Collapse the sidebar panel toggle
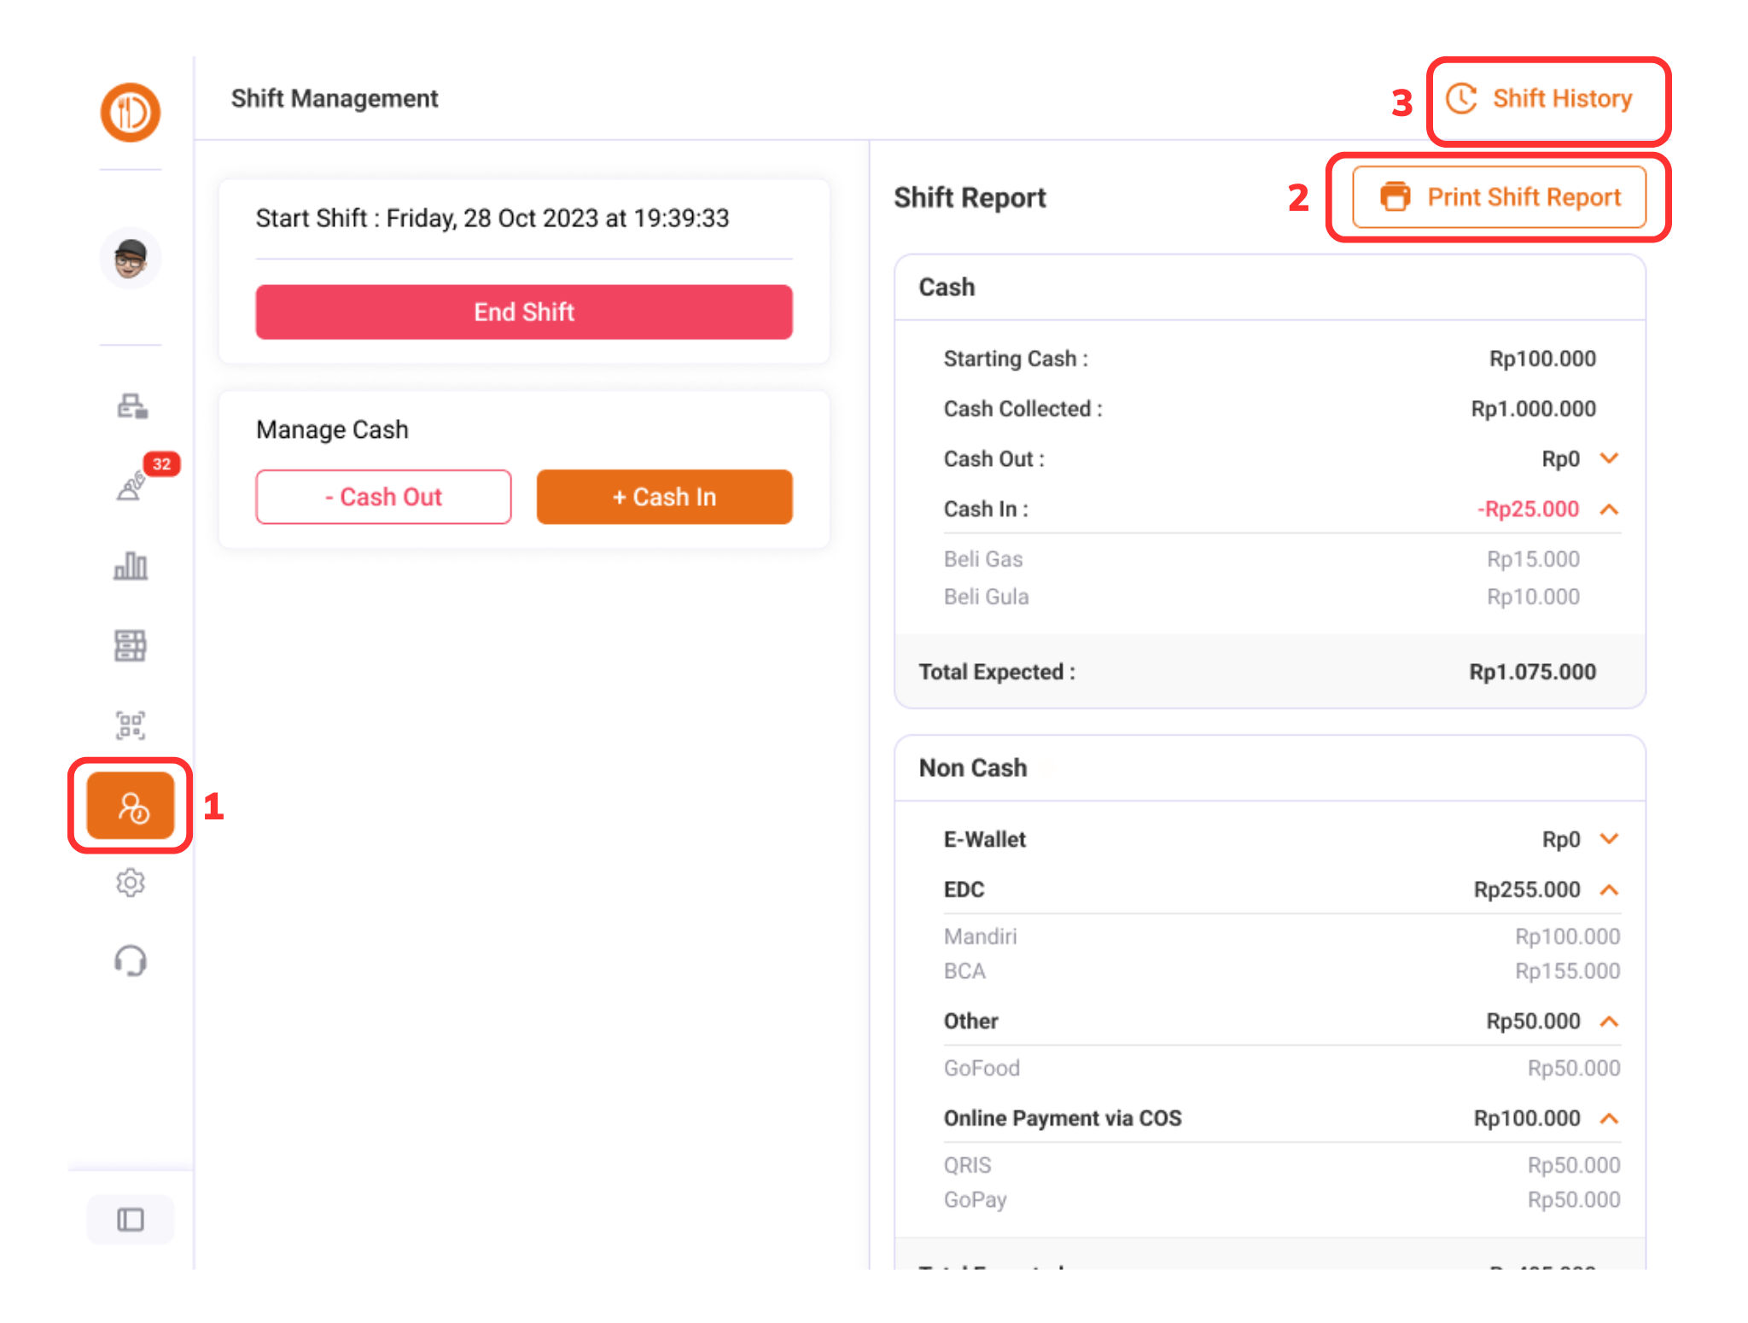The width and height of the screenshot is (1748, 1323). 131,1220
